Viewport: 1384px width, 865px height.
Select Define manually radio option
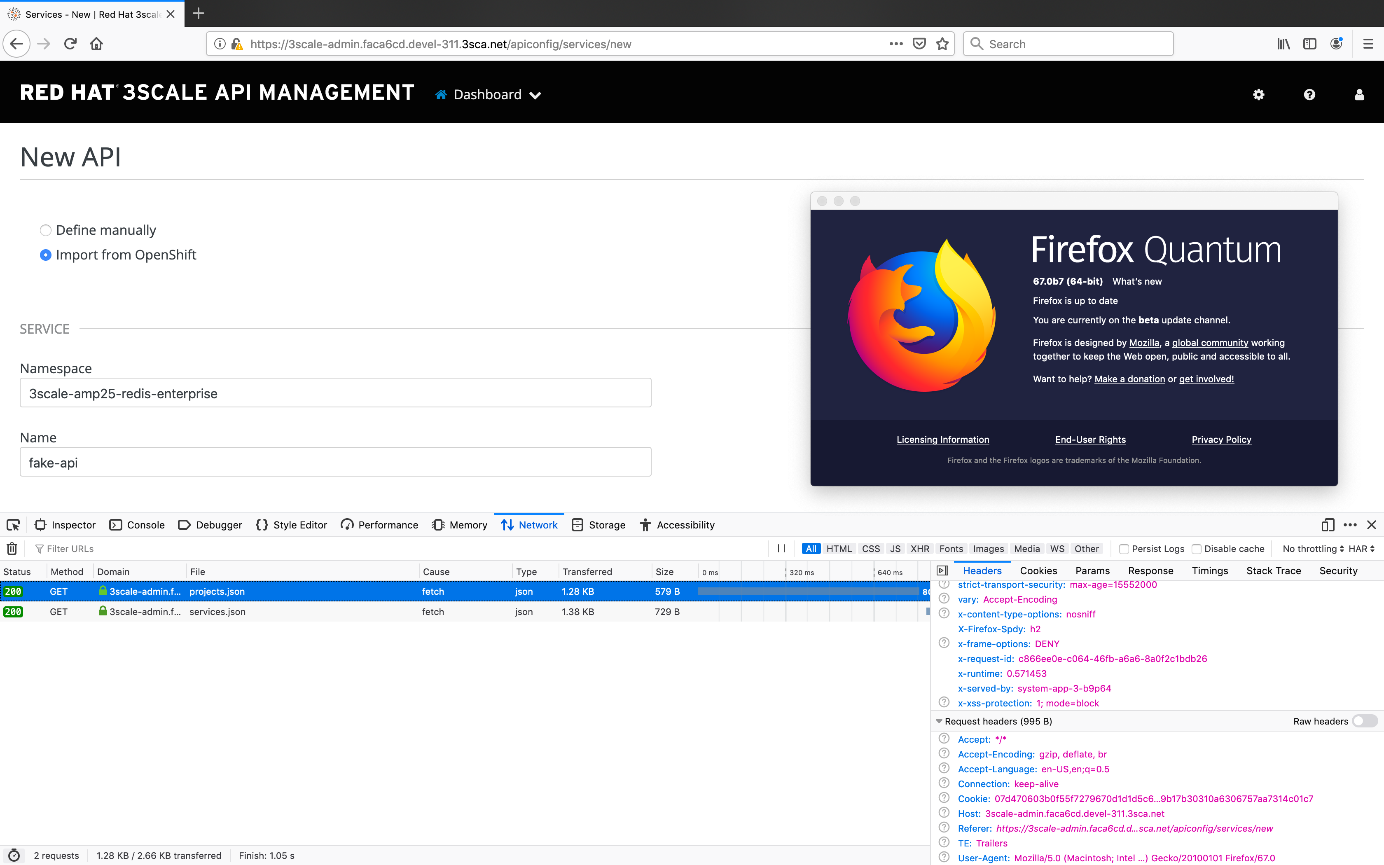point(46,230)
